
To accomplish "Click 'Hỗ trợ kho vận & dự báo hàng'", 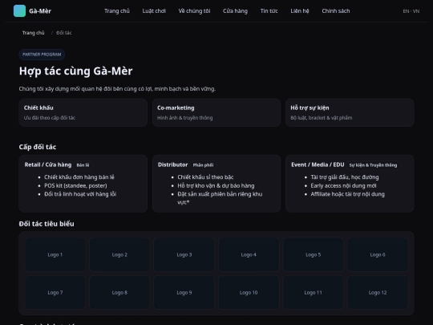I will pos(216,185).
